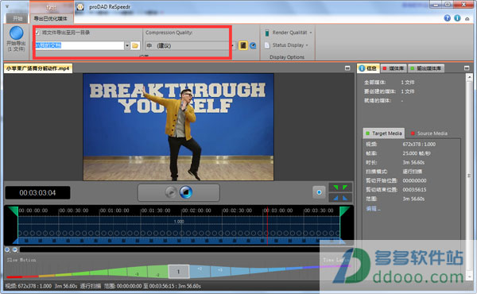Click the 25.000 frame rate value
Image resolution: width=477 pixels, height=294 pixels.
pos(417,153)
